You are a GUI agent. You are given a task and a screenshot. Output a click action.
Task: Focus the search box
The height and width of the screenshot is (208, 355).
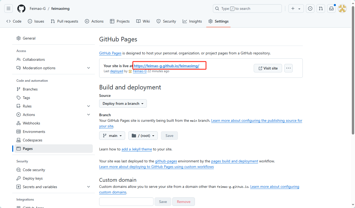tap(247, 8)
